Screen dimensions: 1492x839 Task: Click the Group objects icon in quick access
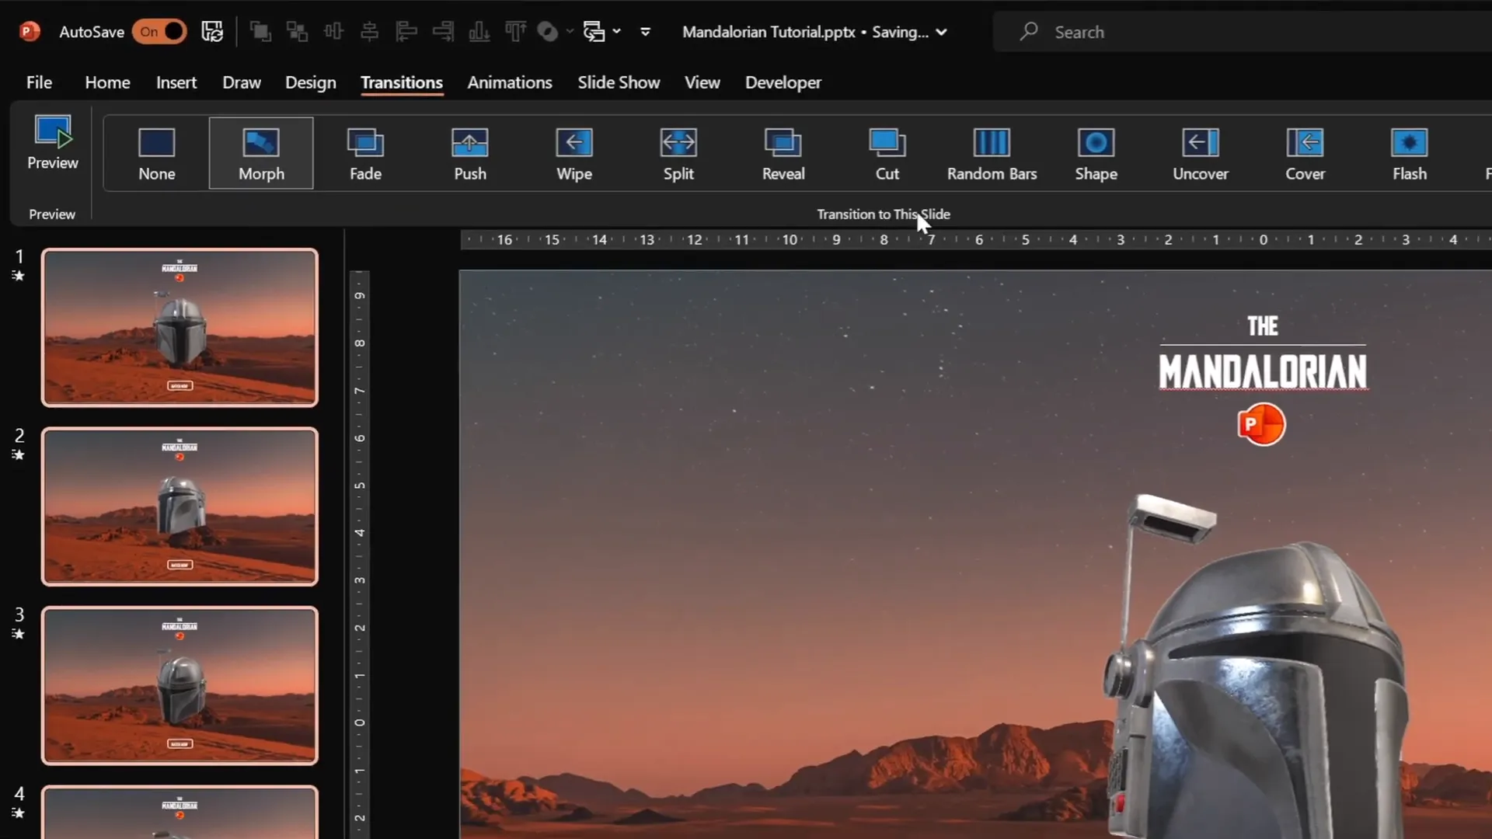(x=297, y=32)
